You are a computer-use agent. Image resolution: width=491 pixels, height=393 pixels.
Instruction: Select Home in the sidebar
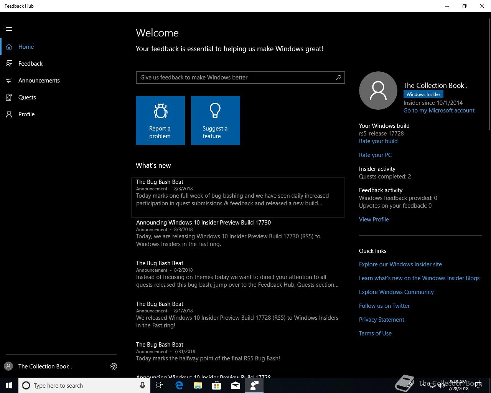pyautogui.click(x=61, y=47)
